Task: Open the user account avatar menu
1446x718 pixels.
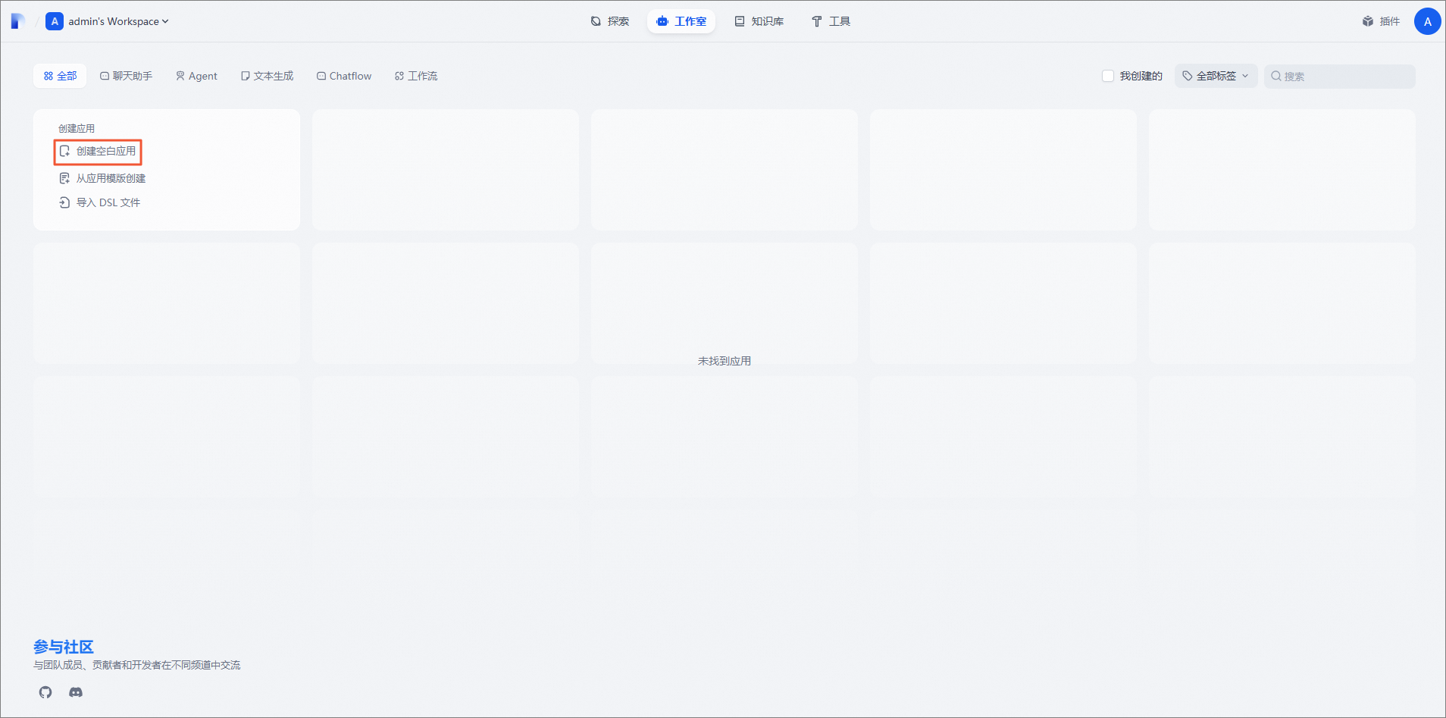Action: [1428, 21]
